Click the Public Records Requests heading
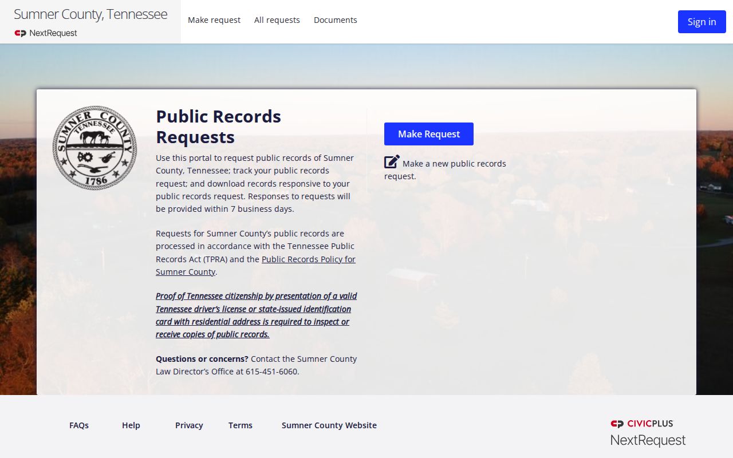Screen dimensions: 733x458 (219, 127)
